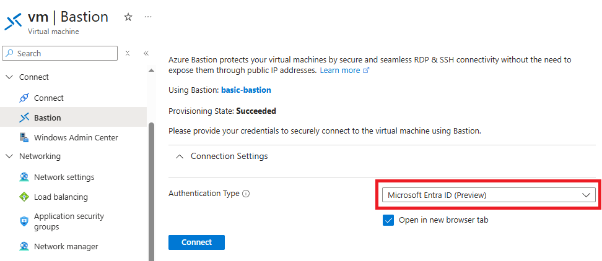
Task: Click the Authentication Type label
Action: pyautogui.click(x=204, y=194)
